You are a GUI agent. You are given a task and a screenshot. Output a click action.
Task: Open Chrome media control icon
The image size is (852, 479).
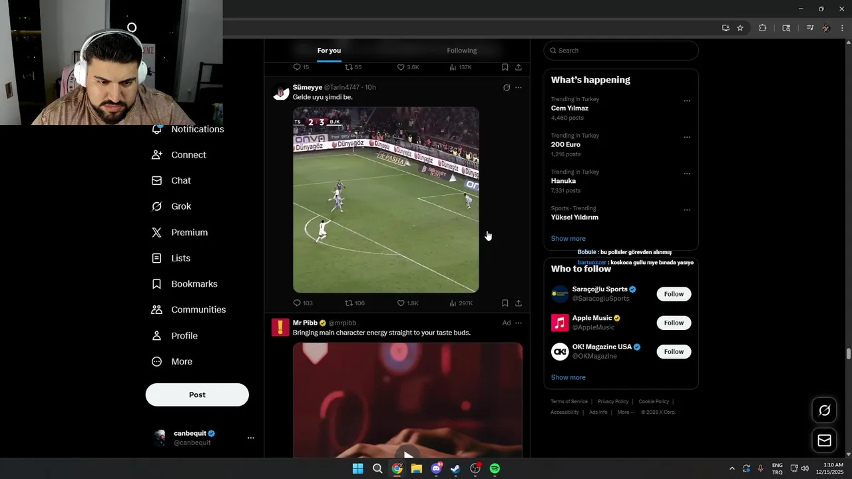[x=810, y=28]
